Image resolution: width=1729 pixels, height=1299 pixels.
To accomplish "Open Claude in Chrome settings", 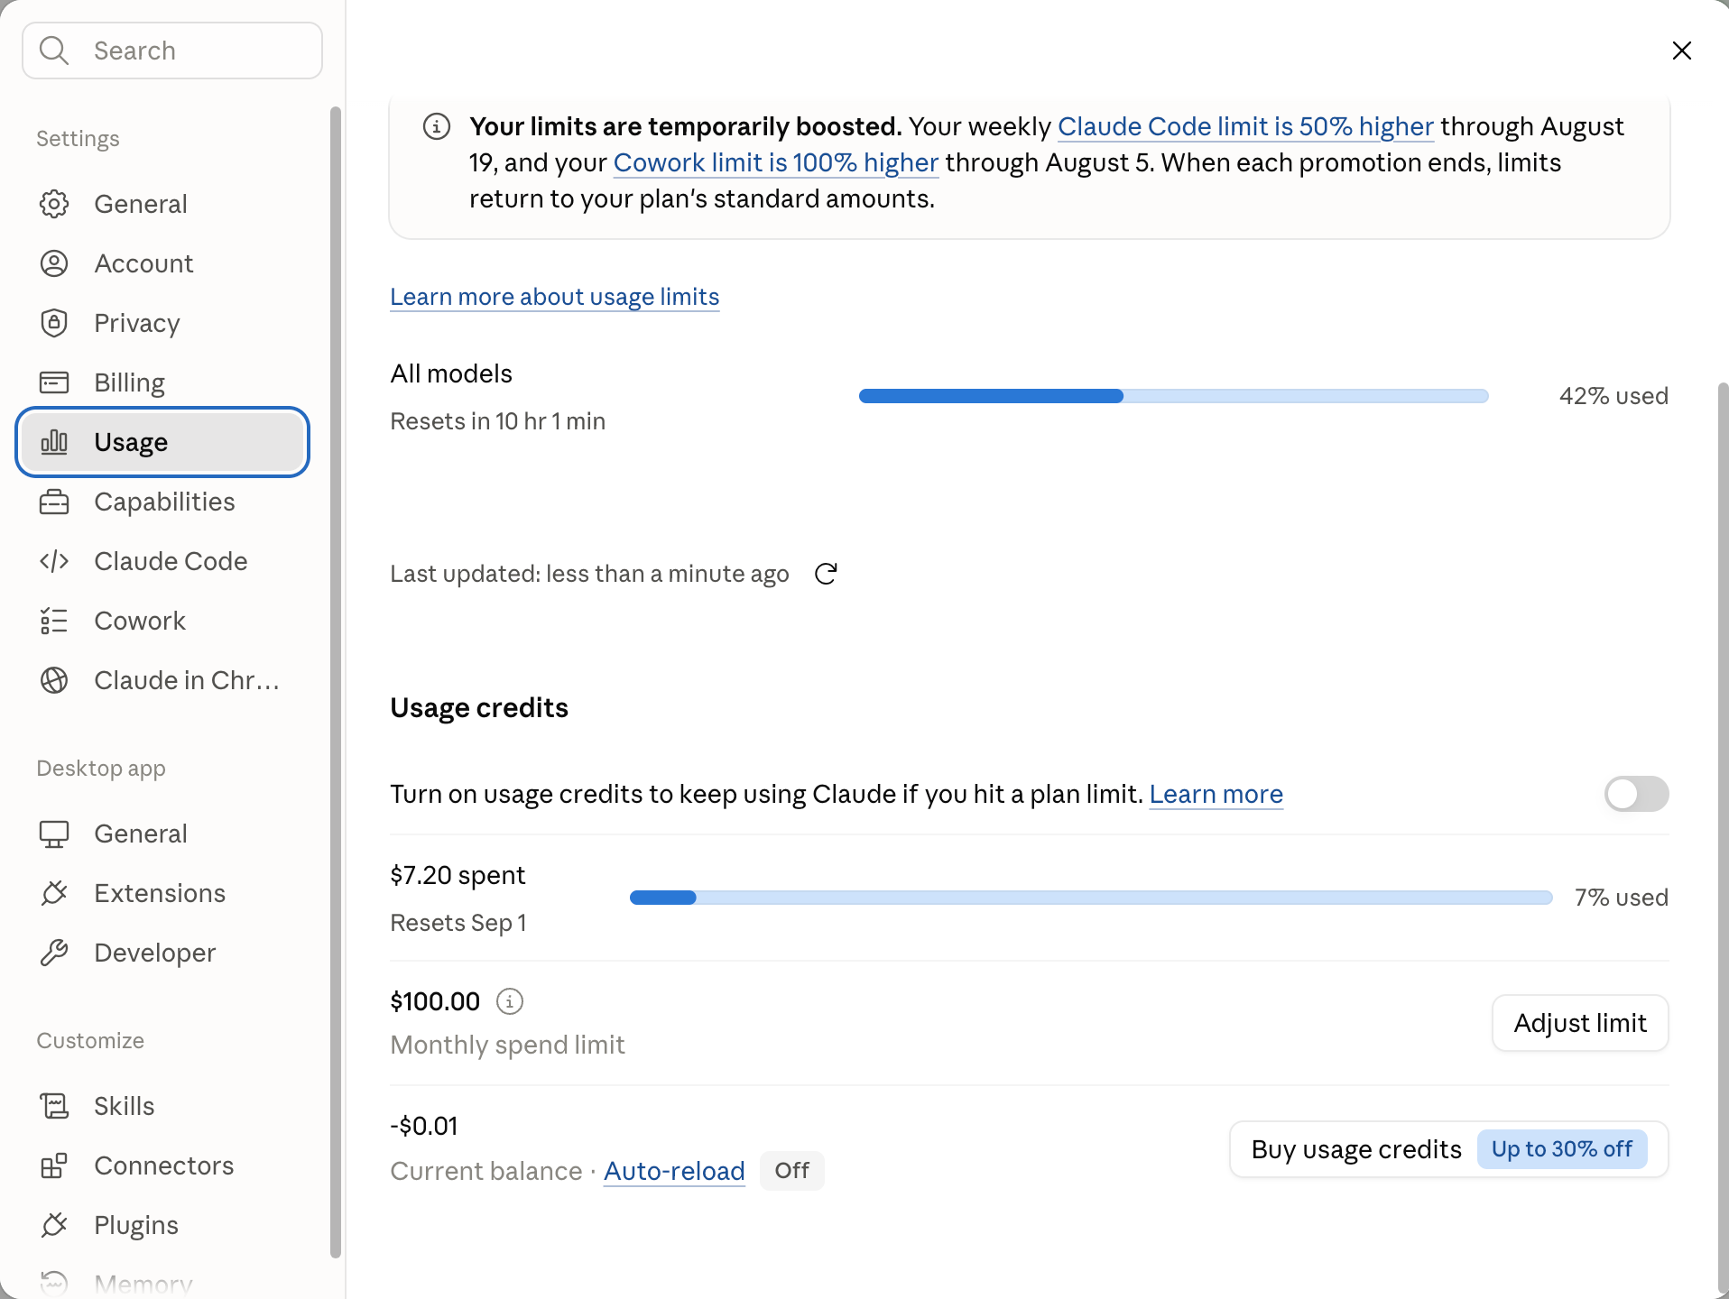I will 162,680.
